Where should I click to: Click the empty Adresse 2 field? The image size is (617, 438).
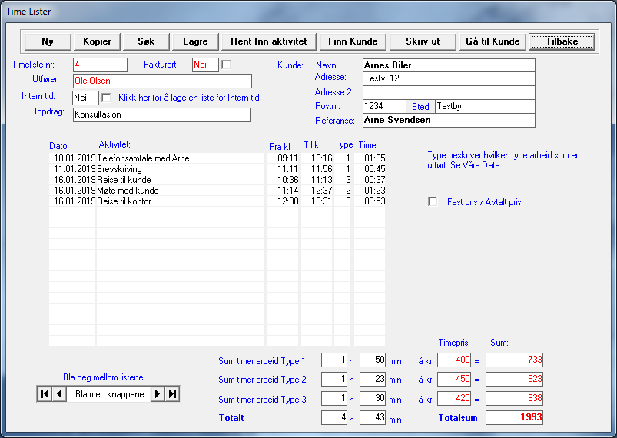(x=449, y=92)
